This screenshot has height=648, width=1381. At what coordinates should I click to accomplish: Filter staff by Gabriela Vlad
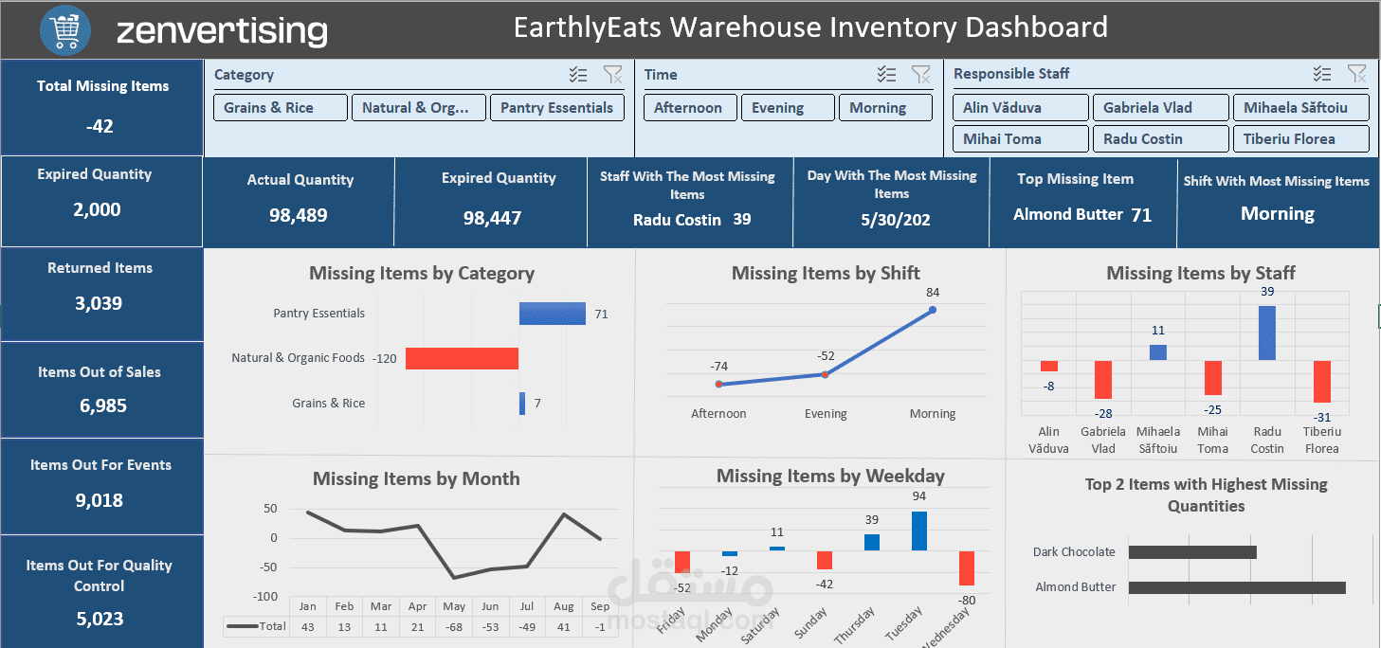(1160, 108)
